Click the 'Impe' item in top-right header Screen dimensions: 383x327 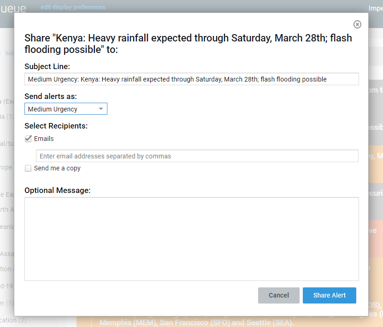coord(375,8)
